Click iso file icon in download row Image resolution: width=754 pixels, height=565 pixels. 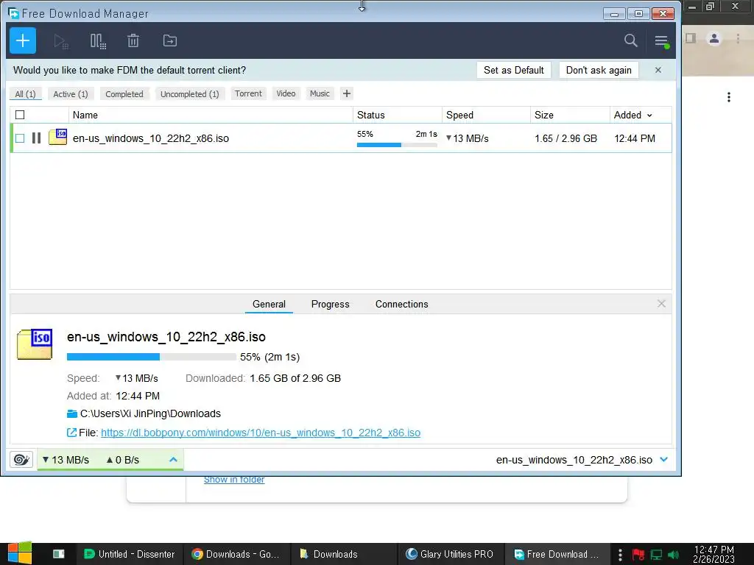57,137
